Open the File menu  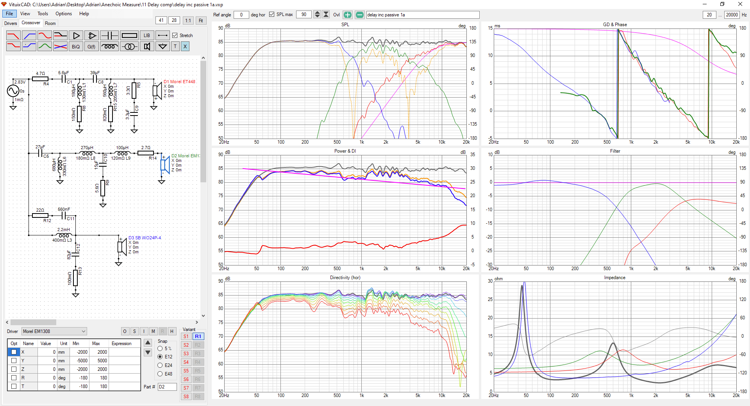click(x=9, y=14)
